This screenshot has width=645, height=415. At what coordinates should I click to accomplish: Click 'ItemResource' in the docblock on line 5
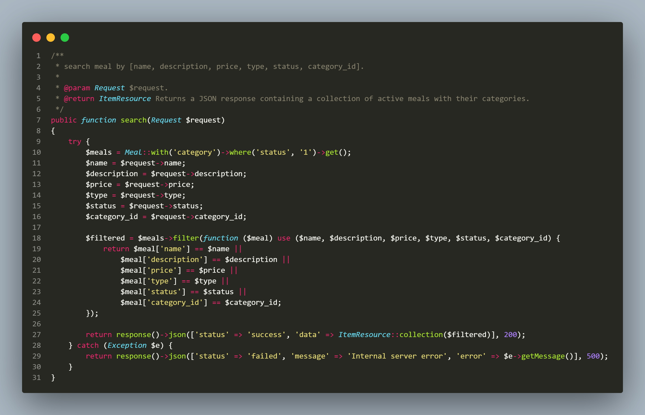pyautogui.click(x=125, y=99)
